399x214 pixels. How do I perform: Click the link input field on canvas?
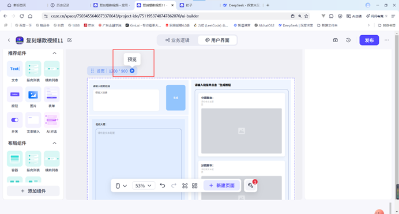tap(126, 100)
